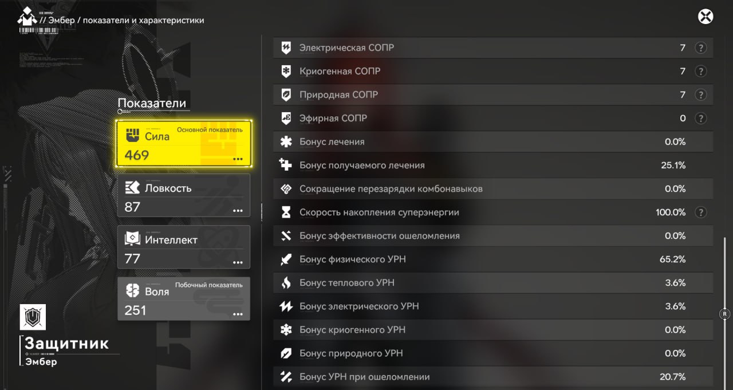Select the Ловкость stat card
Image resolution: width=733 pixels, height=390 pixels.
184,195
